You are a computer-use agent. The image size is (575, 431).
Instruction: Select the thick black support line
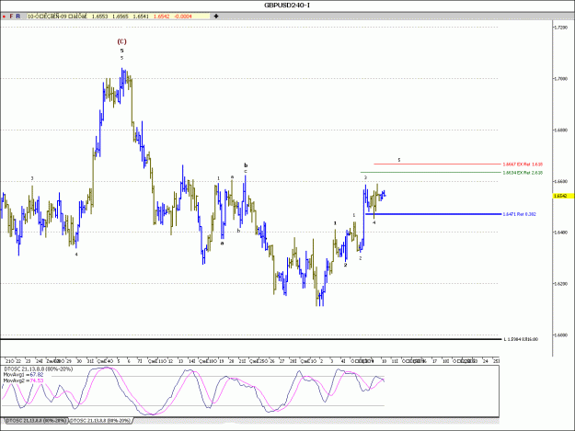click(250, 339)
